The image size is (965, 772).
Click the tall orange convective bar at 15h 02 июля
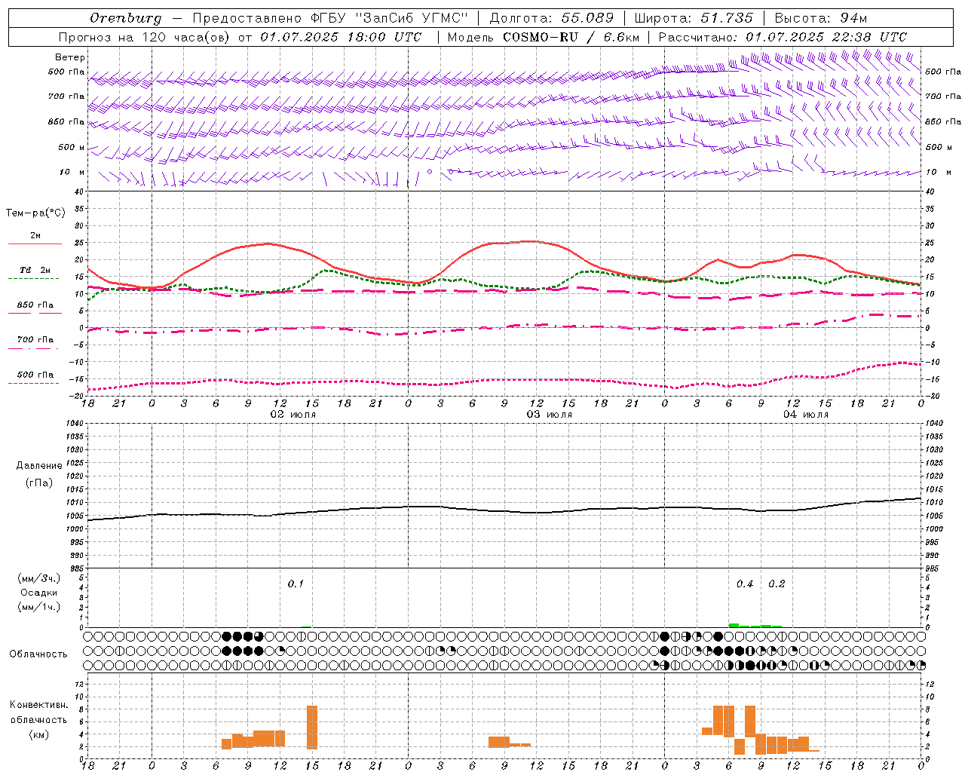click(312, 727)
